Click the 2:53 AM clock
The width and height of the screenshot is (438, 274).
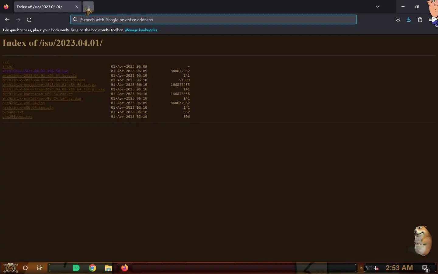pos(399,268)
